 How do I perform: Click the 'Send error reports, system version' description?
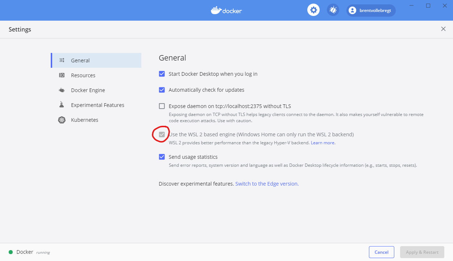[293, 165]
